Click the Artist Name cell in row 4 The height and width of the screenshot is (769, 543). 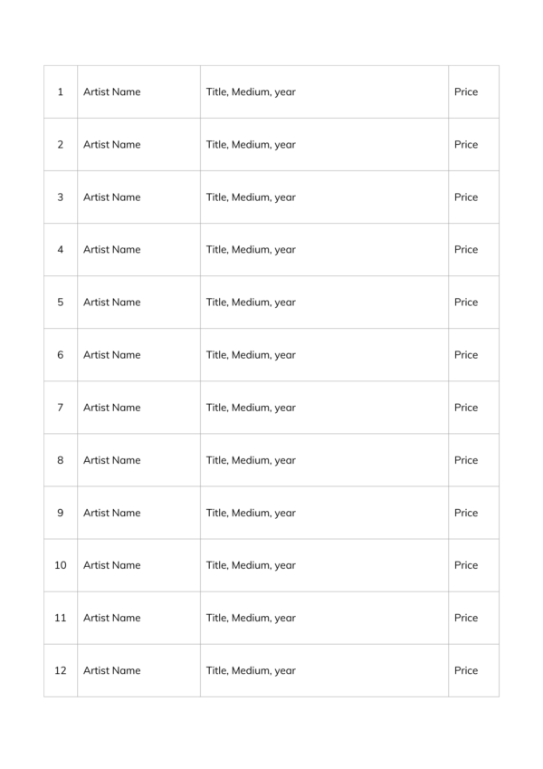tap(138, 250)
